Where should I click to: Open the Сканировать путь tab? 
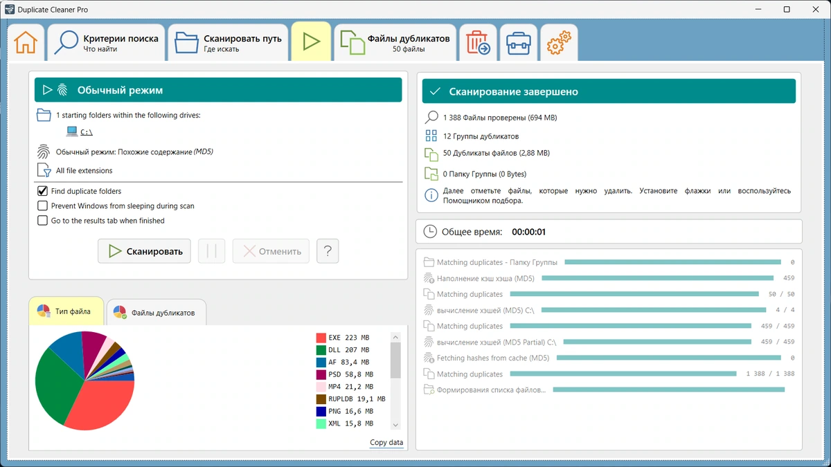(x=228, y=42)
